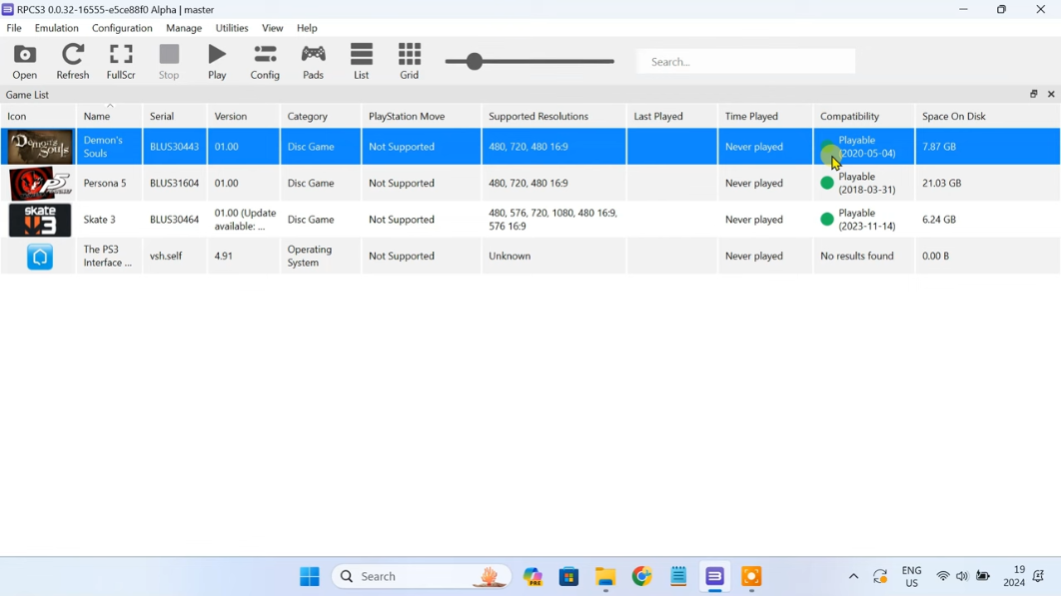The height and width of the screenshot is (596, 1061).
Task: Click the No results found cell
Action: pyautogui.click(x=864, y=257)
